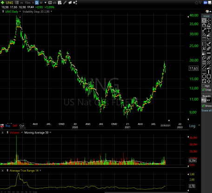Click the +5,89% change value
Viewport: 212px width, 193px height.
(x=49, y=7)
